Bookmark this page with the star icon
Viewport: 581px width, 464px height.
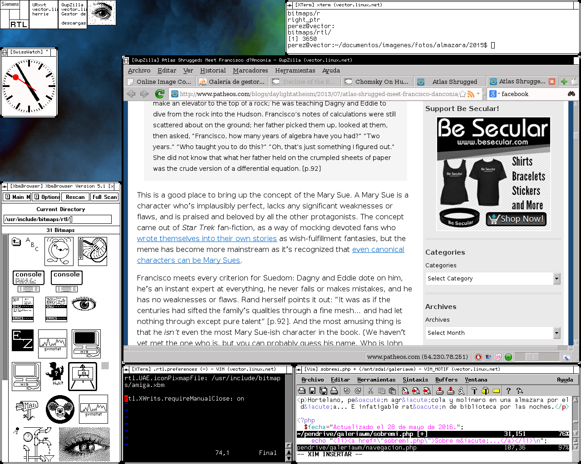point(463,94)
